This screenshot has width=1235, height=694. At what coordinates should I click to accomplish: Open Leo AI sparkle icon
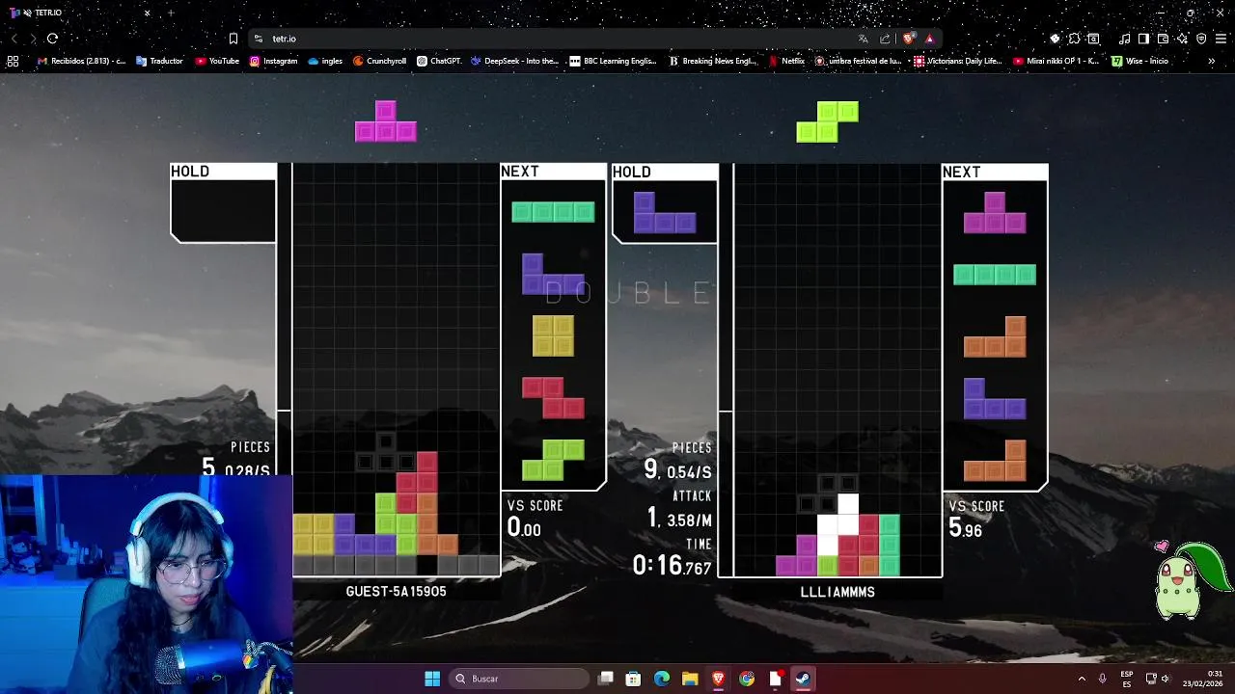click(x=1182, y=39)
